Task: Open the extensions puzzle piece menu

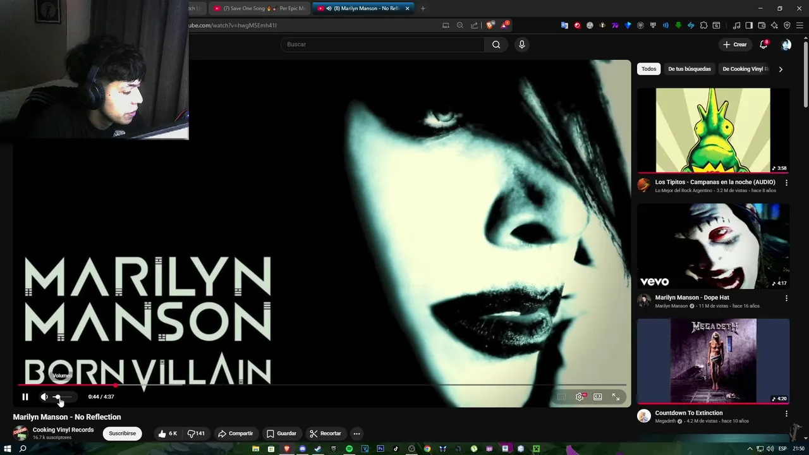Action: (703, 25)
